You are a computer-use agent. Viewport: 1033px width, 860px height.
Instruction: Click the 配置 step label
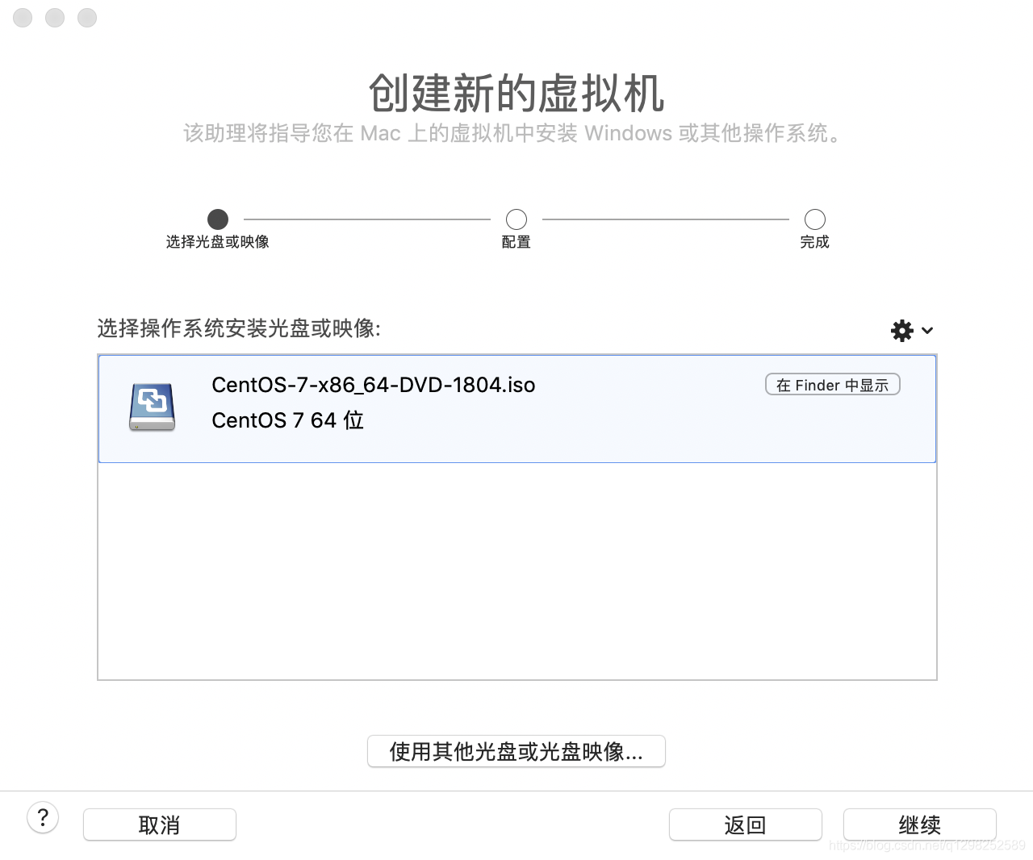[x=516, y=242]
